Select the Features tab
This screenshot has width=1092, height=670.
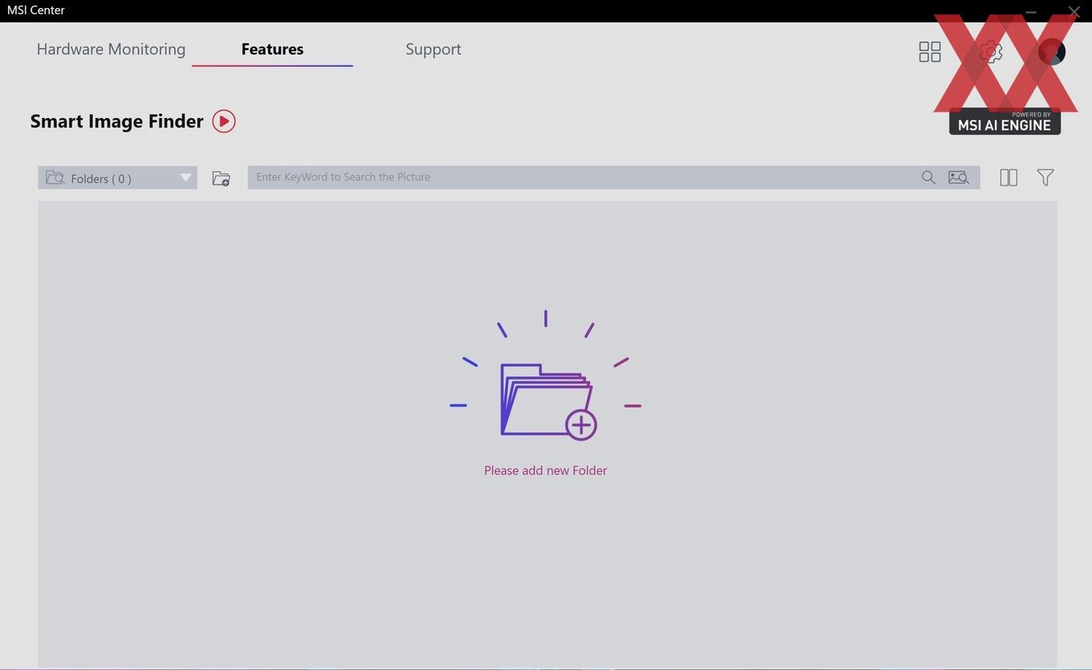272,49
